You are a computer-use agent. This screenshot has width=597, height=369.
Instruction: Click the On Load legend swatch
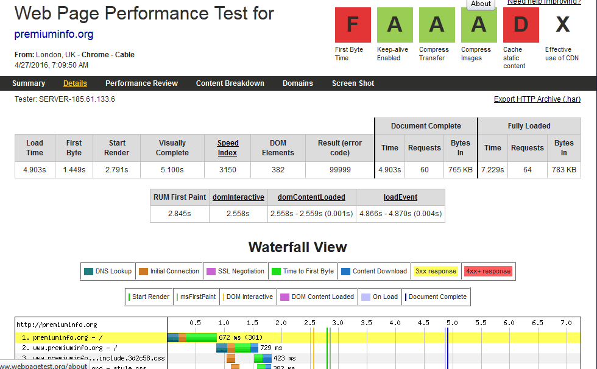(x=366, y=297)
